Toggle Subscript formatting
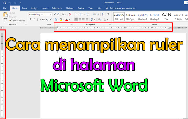This screenshot has width=188, height=119. pos(47,19)
